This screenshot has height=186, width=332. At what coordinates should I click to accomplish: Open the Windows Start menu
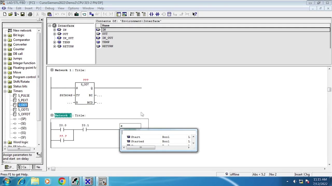[x=7, y=181]
